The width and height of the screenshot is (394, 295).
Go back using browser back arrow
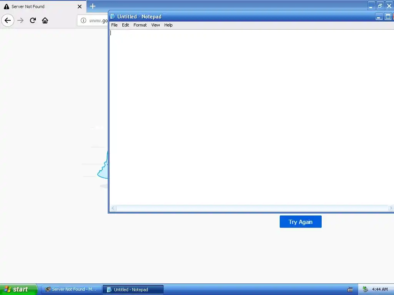pos(8,20)
